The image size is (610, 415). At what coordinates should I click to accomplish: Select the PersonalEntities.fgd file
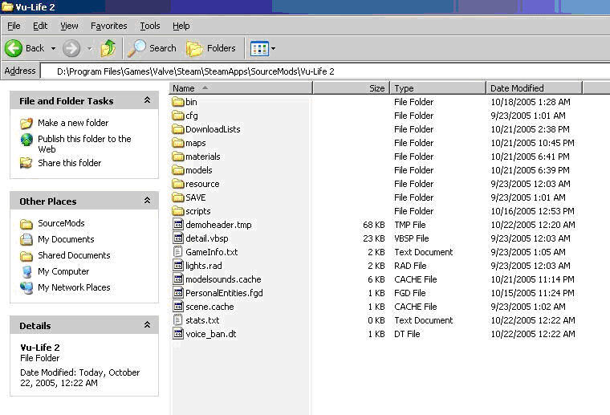[x=223, y=293]
